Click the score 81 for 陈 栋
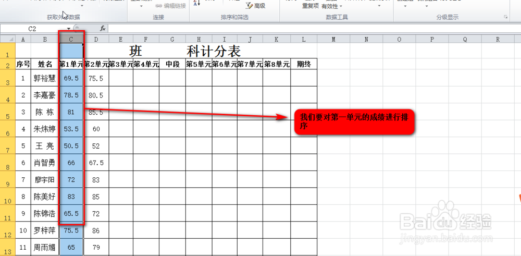 click(71, 112)
